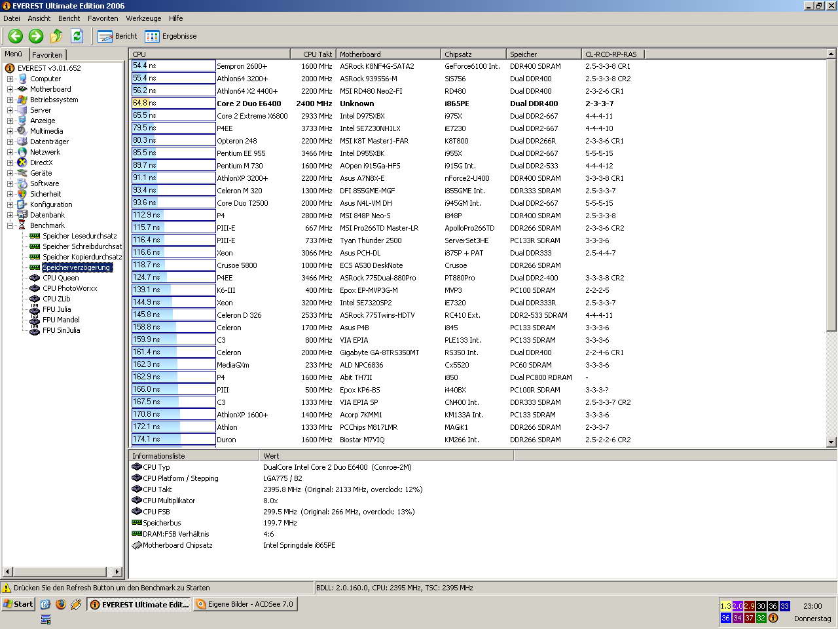Viewport: 838px width, 629px height.
Task: Go forward with the green right arrow
Action: [x=36, y=36]
